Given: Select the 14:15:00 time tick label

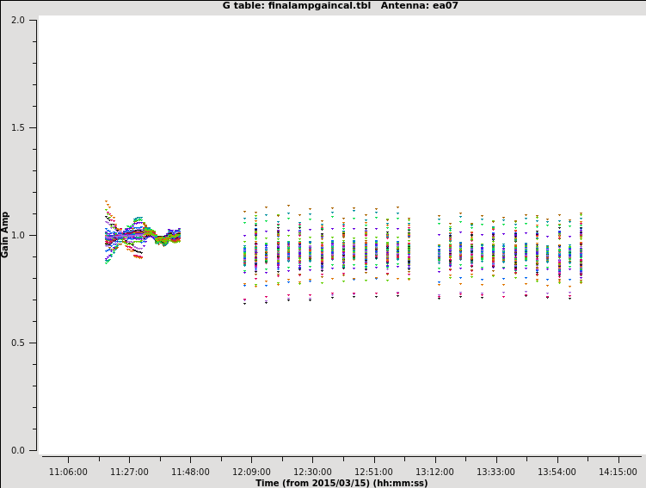Looking at the screenshot, I should [x=618, y=472].
